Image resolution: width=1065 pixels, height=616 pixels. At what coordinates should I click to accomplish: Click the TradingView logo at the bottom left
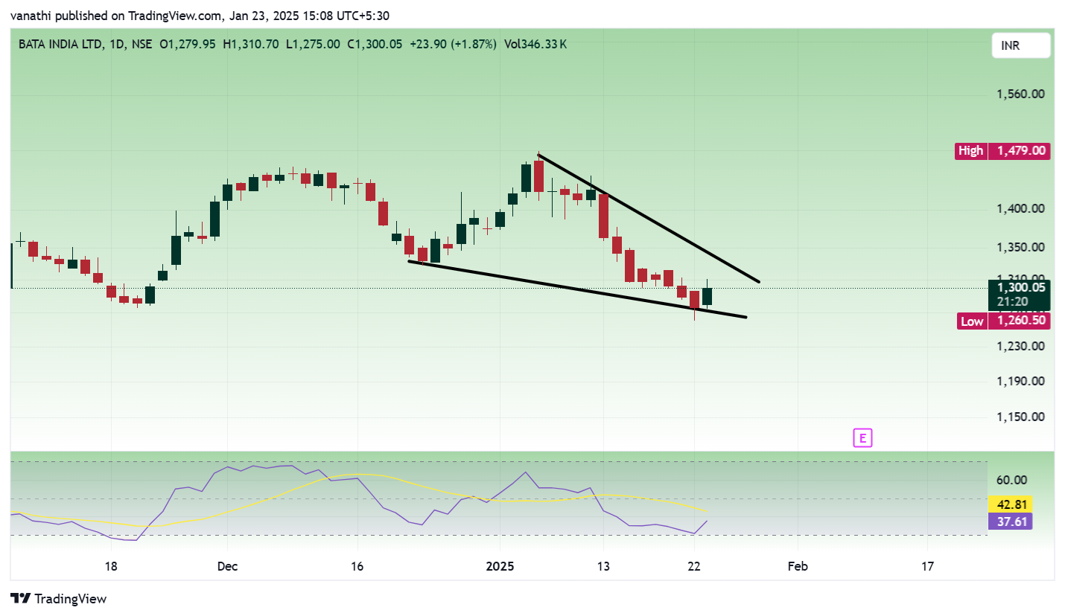tap(58, 598)
